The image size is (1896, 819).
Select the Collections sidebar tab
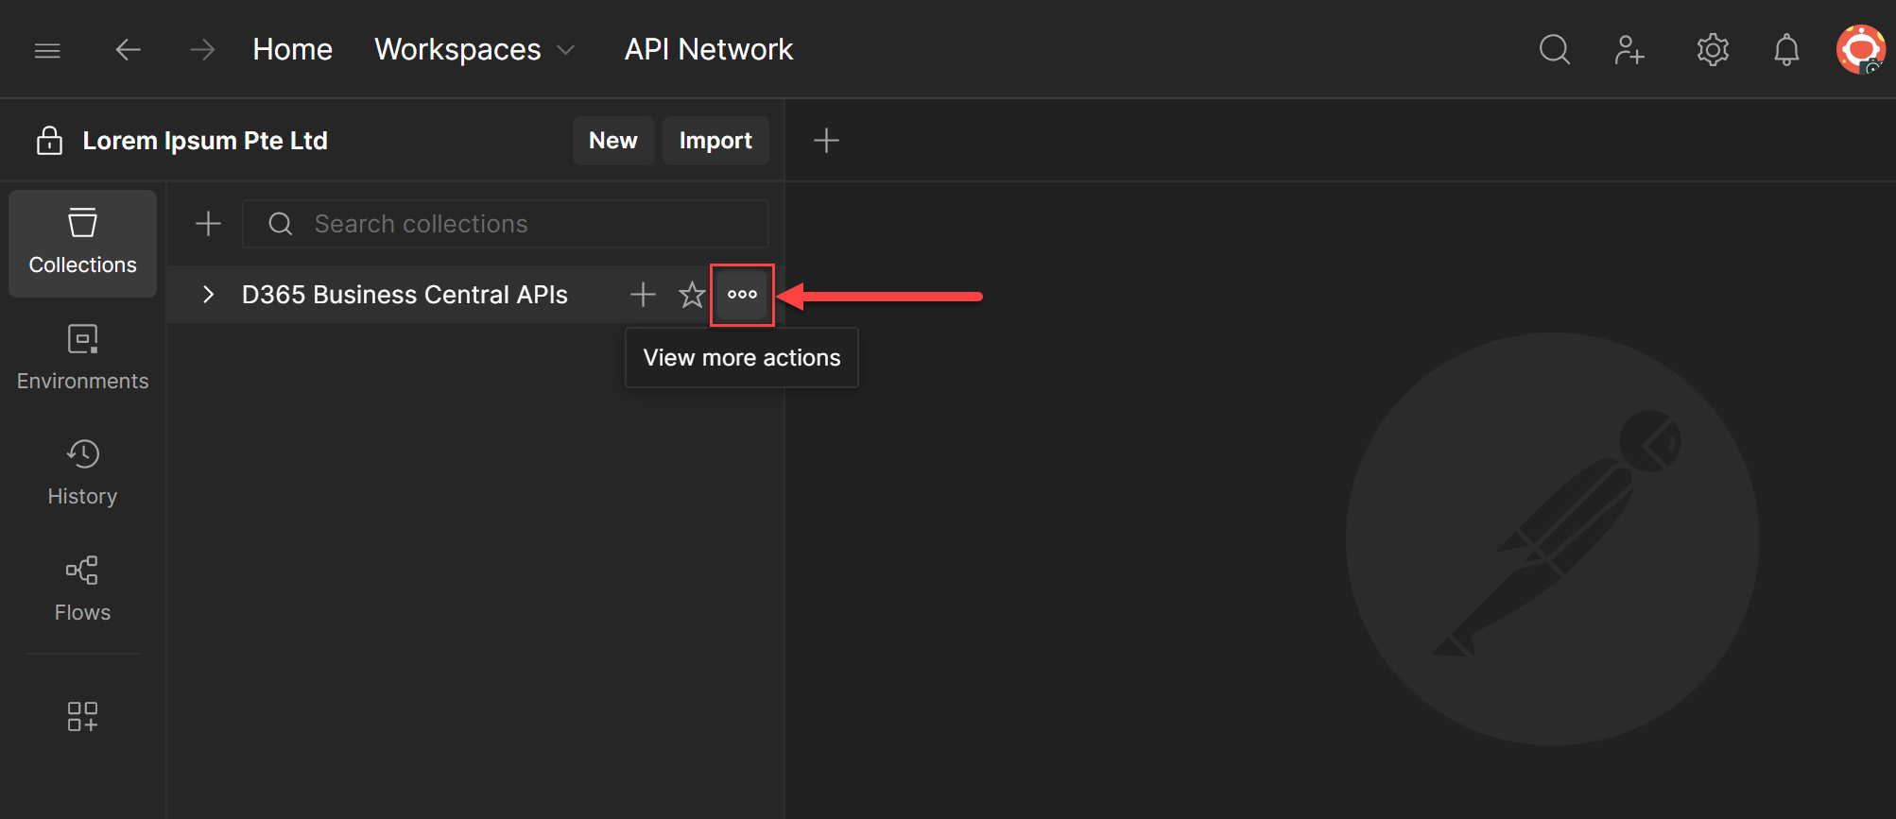click(x=83, y=243)
